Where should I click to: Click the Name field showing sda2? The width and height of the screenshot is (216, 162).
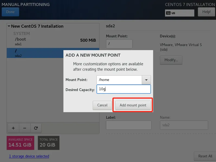(x=184, y=125)
